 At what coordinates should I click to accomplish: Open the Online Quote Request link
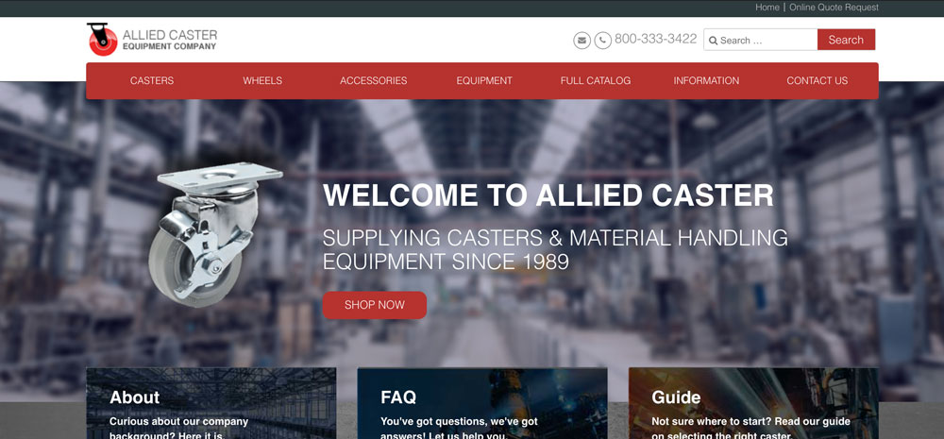pos(834,8)
